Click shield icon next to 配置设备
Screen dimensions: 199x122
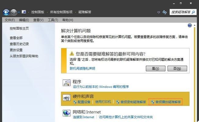tap(75, 102)
